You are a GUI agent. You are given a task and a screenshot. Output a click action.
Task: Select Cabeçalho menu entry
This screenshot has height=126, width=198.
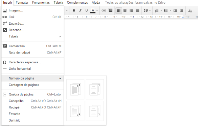33,101
